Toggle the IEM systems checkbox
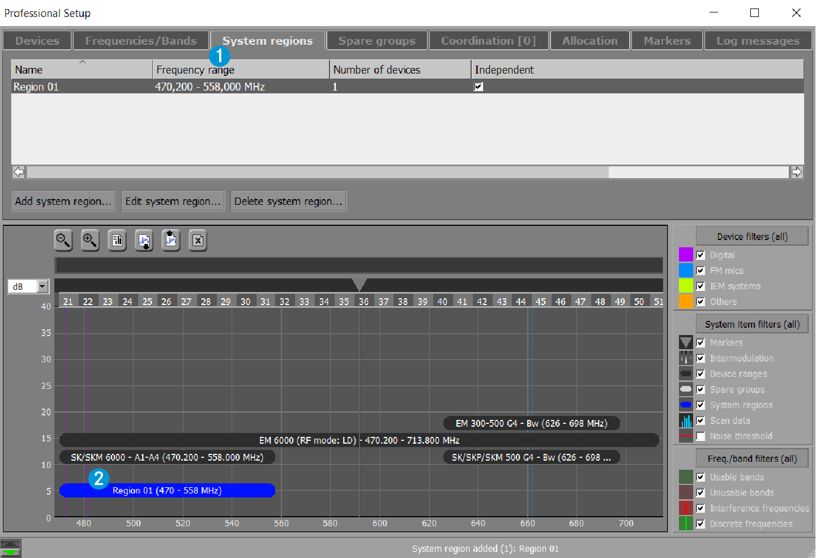Screen dimensions: 816x558 click(x=700, y=286)
